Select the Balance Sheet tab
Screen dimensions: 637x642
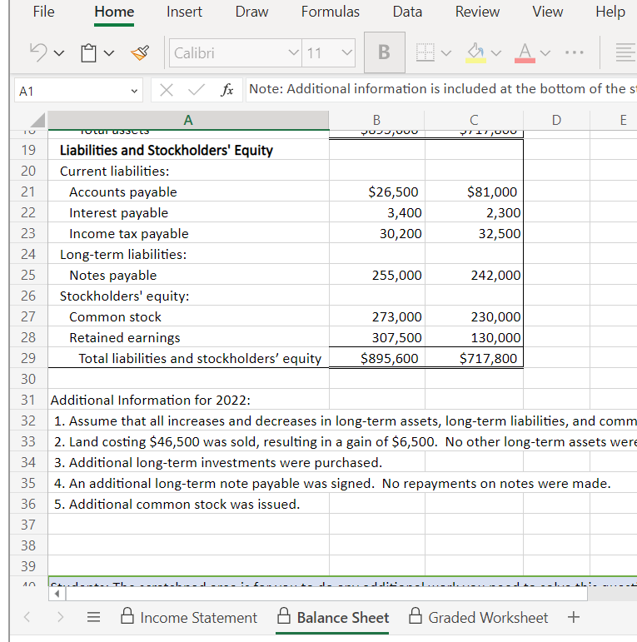[x=333, y=617]
